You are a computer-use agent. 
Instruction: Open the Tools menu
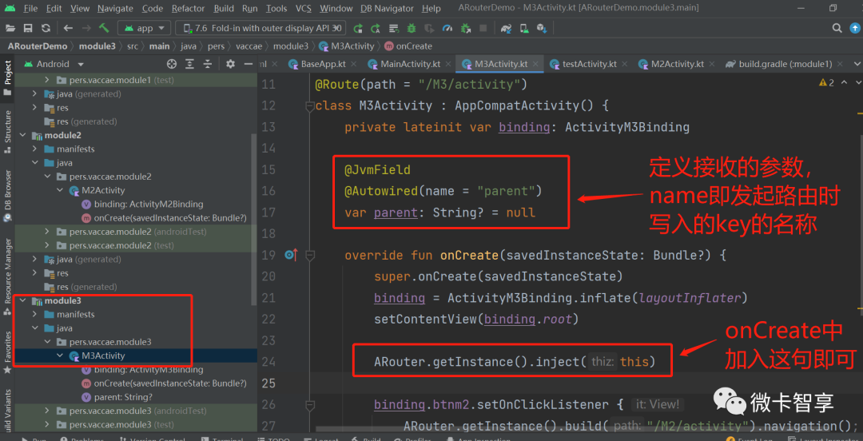276,8
